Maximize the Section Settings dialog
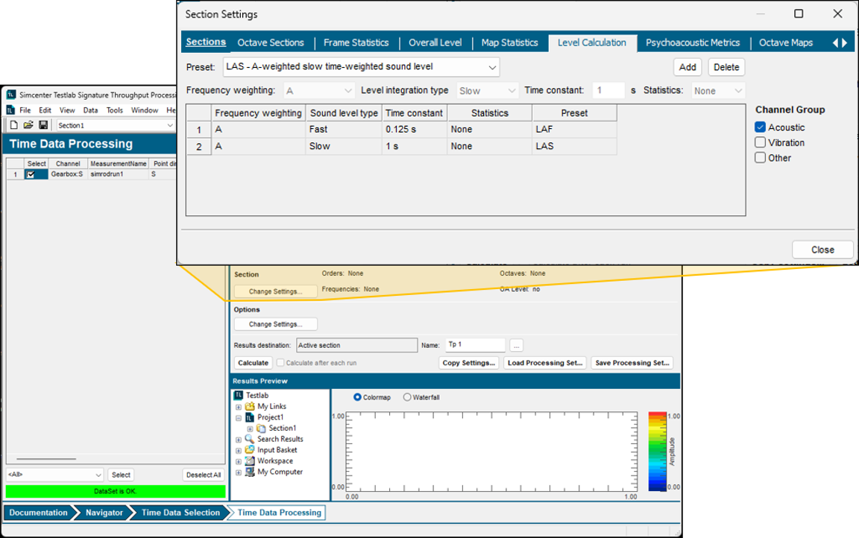 tap(799, 13)
